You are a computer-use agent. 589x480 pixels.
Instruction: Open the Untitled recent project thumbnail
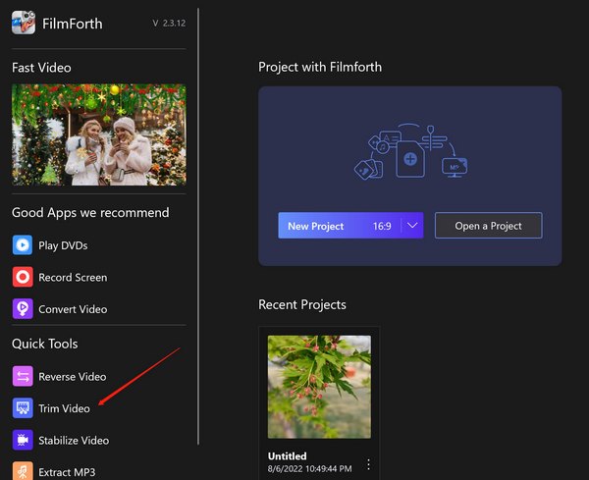coord(319,387)
